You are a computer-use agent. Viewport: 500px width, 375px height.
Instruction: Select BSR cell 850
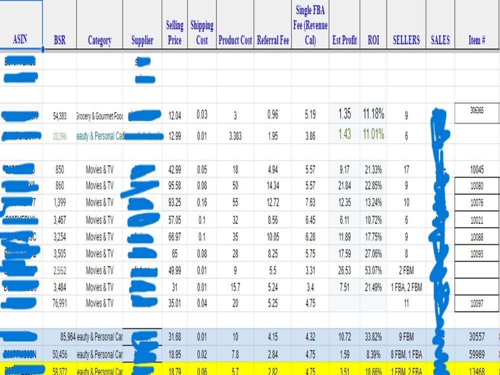[59, 169]
